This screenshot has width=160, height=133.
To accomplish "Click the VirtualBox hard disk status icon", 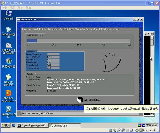I will (x=110, y=130).
